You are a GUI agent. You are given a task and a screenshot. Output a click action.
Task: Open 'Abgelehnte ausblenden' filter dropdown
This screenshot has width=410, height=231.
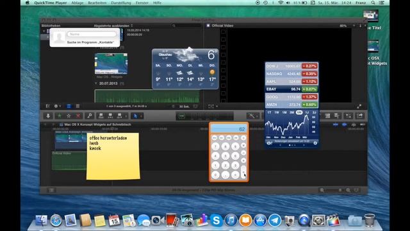point(113,26)
